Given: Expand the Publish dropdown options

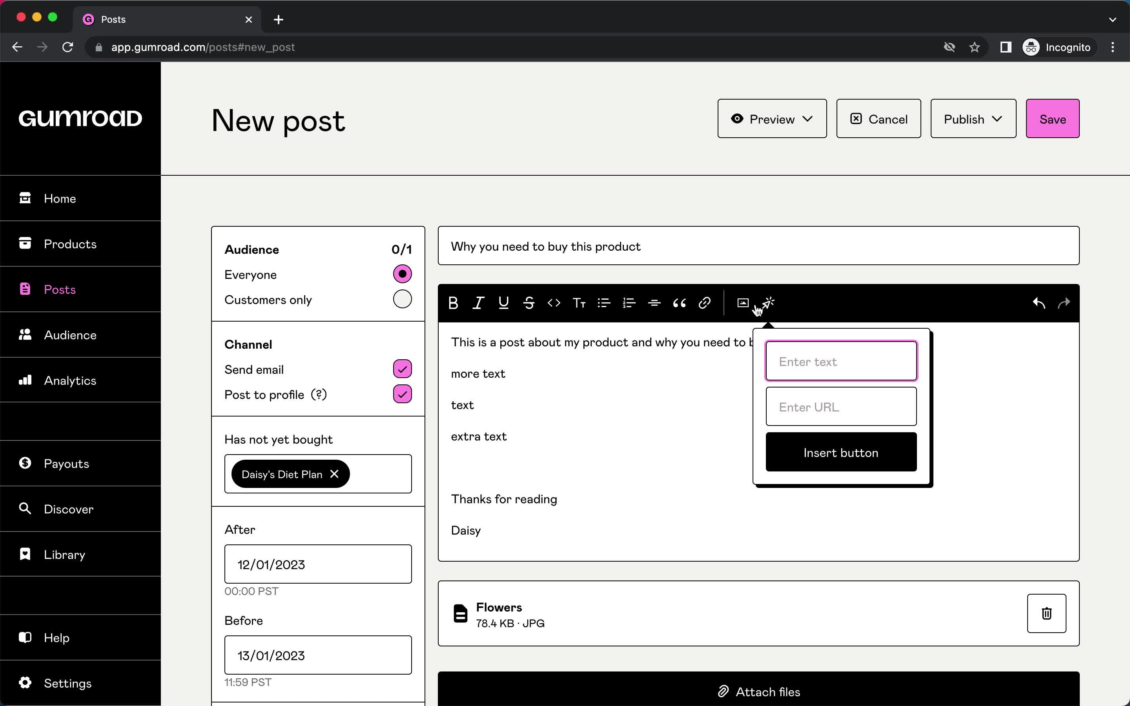Looking at the screenshot, I should 997,119.
